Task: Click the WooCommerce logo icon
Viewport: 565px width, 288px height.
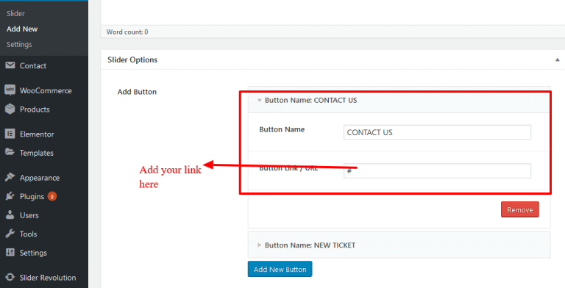Action: [10, 90]
